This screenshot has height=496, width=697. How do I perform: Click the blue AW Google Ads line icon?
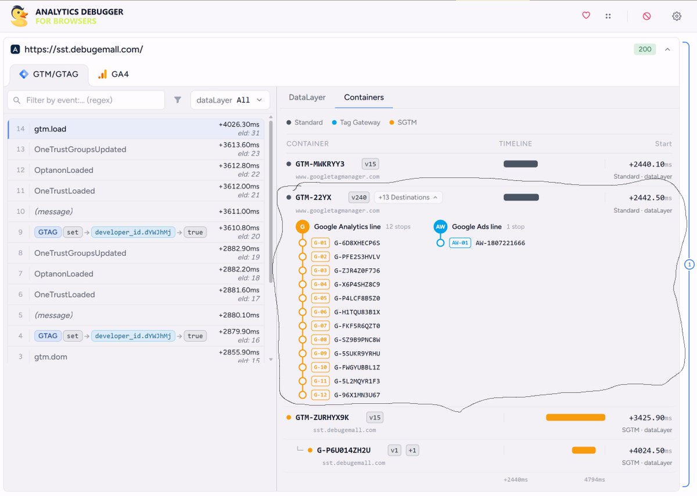(x=440, y=227)
